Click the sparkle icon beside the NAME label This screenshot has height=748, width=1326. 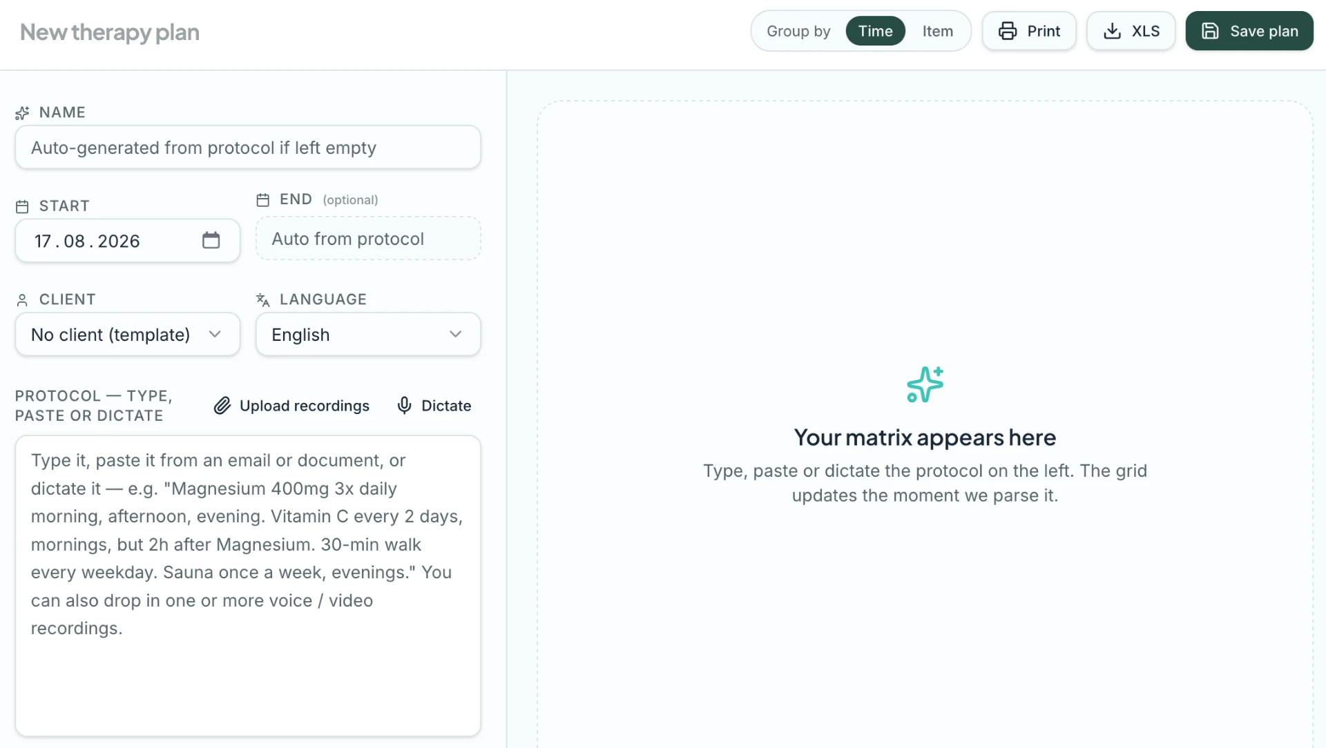[22, 113]
